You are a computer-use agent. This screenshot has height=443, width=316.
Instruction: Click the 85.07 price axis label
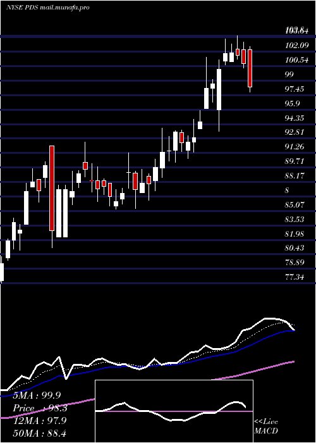pyautogui.click(x=295, y=204)
